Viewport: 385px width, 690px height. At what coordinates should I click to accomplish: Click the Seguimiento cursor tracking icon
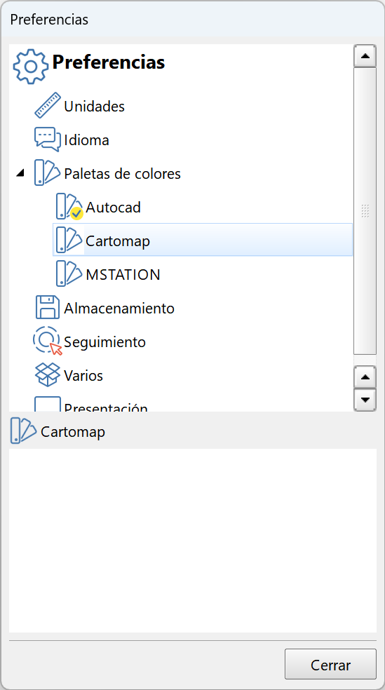pyautogui.click(x=48, y=341)
